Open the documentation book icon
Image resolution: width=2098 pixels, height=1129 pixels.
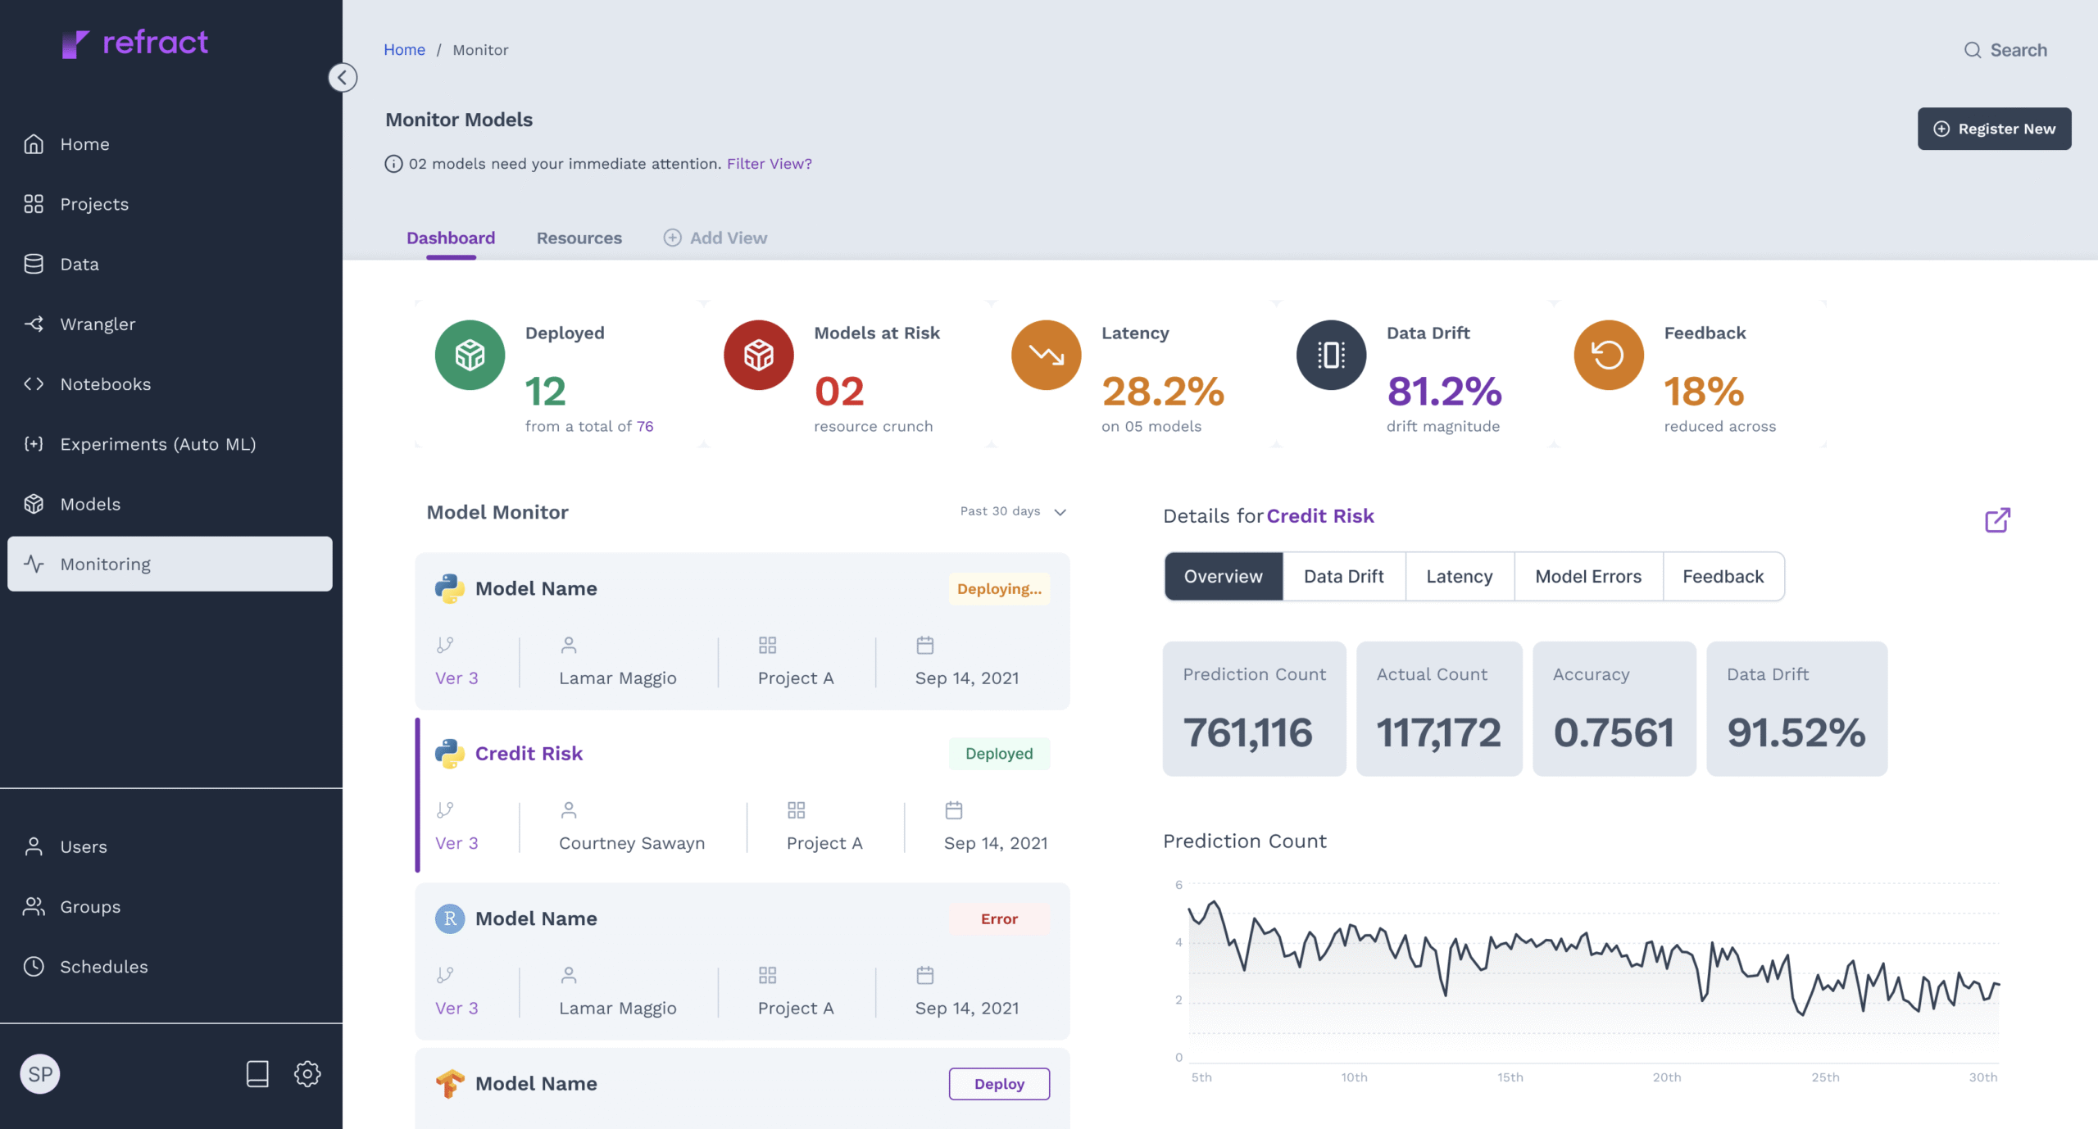pyautogui.click(x=257, y=1073)
